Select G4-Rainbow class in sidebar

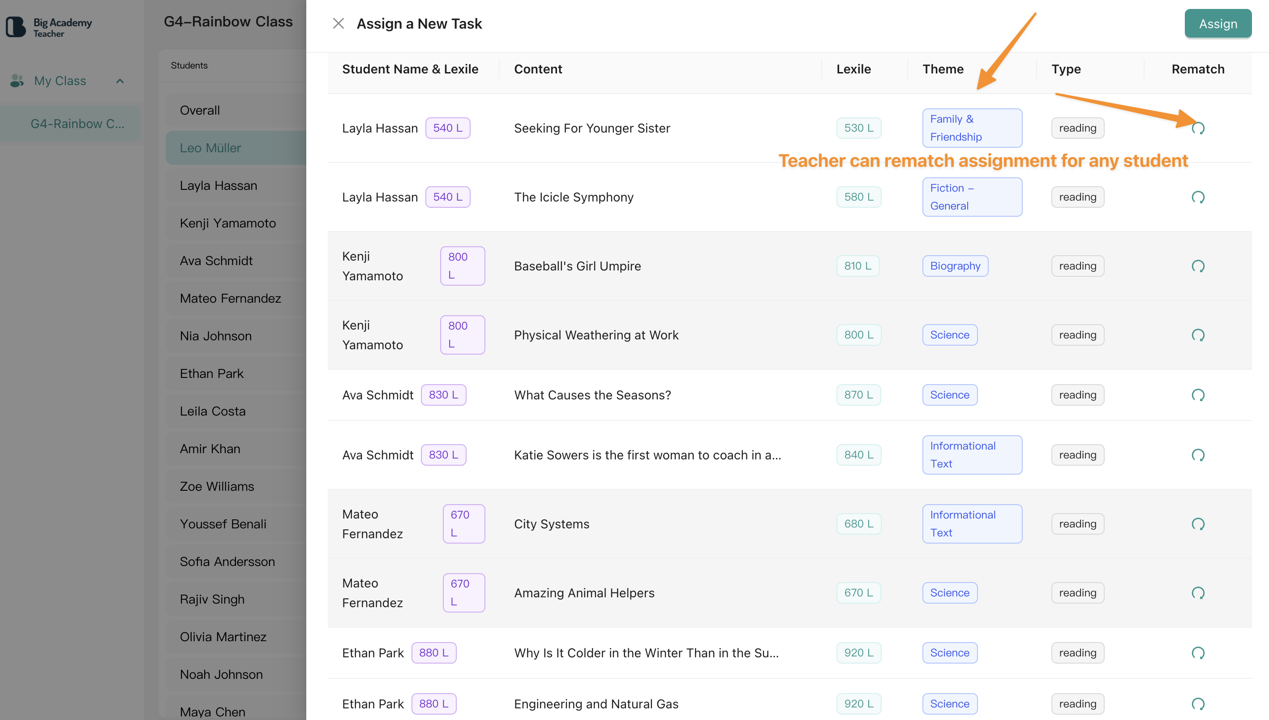click(77, 124)
